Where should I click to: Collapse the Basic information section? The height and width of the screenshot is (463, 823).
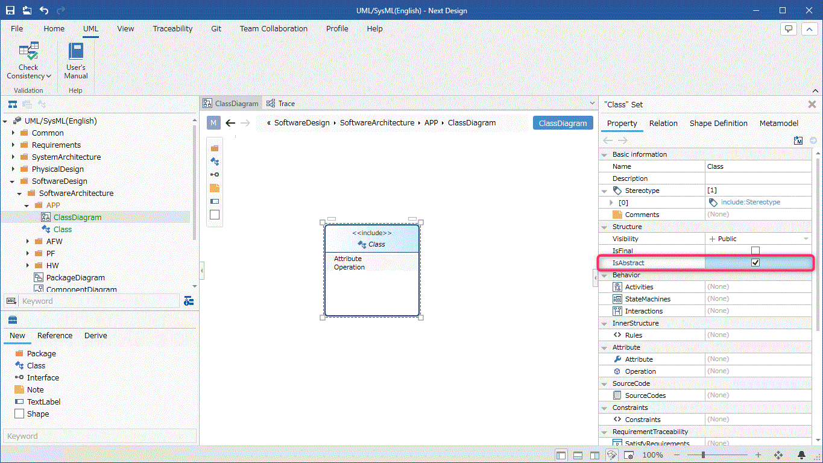coord(605,154)
